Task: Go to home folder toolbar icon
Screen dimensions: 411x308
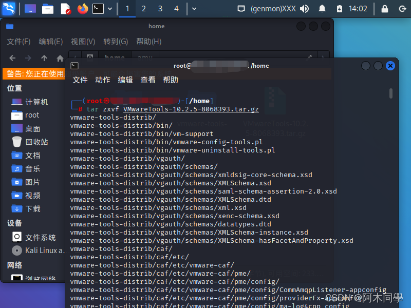Action: click(x=60, y=58)
